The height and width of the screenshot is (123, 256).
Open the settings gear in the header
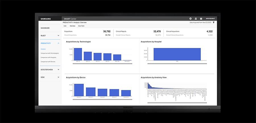[x=190, y=18]
